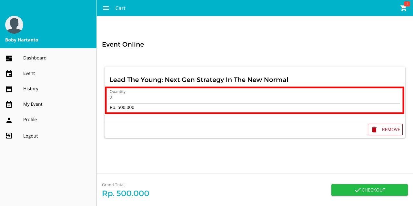This screenshot has height=206, width=413.
Task: Click the cart notification badge
Action: [x=407, y=4]
